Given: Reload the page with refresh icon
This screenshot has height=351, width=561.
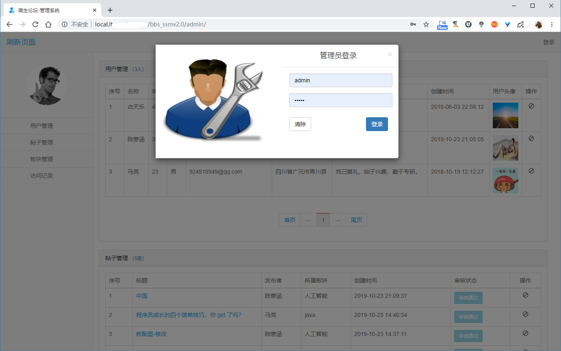Looking at the screenshot, I should pyautogui.click(x=35, y=24).
